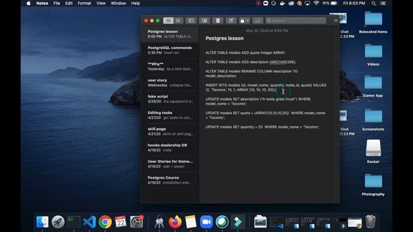
Task: Open Spotlight search magnifier
Action: 374,3
